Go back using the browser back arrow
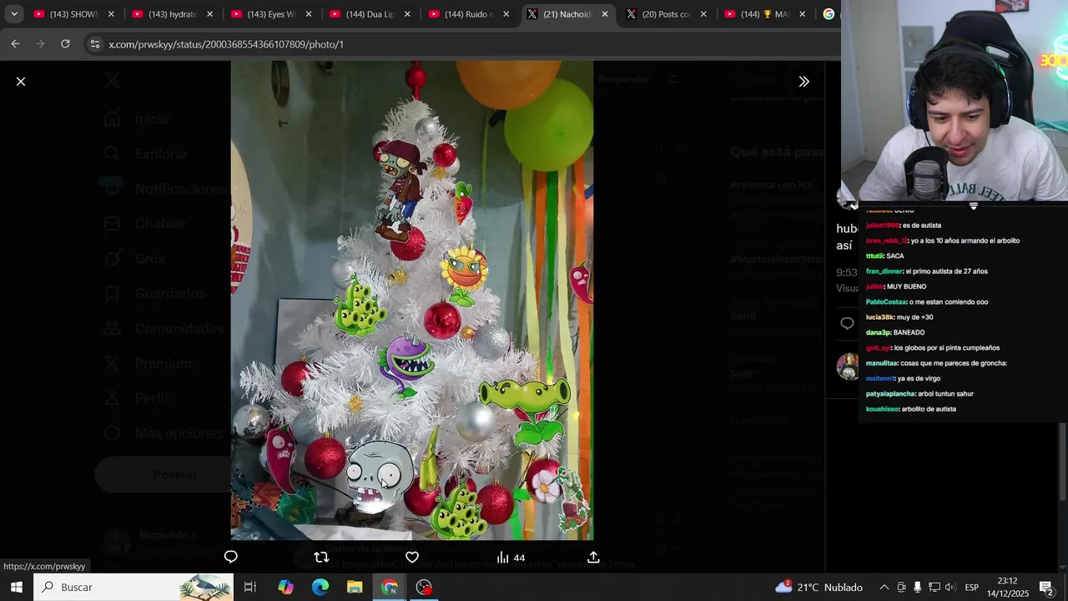Viewport: 1068px width, 601px height. pos(15,43)
